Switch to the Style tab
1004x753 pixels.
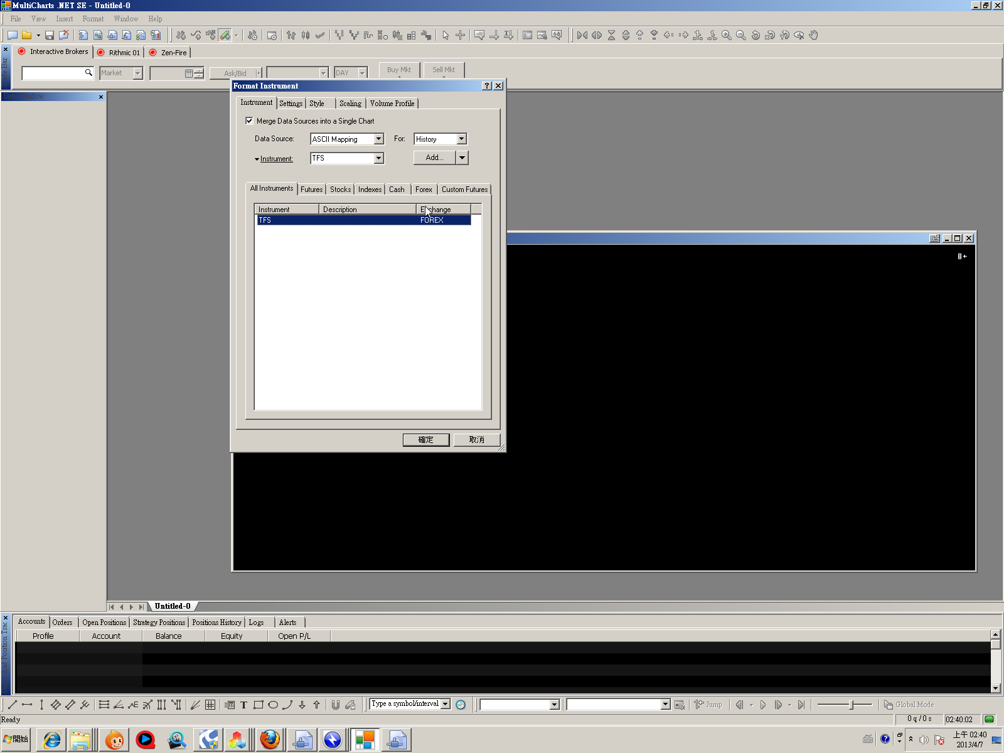(x=317, y=104)
